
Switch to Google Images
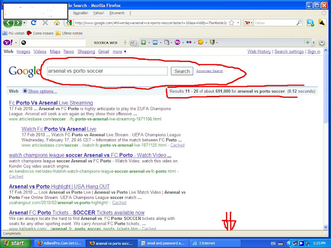click(x=24, y=51)
